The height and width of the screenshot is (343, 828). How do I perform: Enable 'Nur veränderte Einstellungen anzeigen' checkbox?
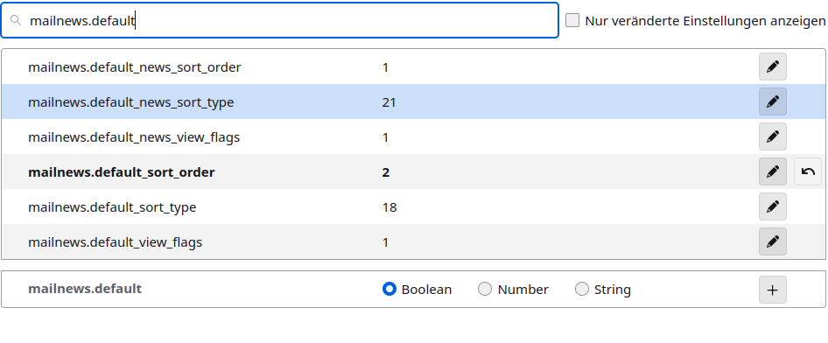572,21
